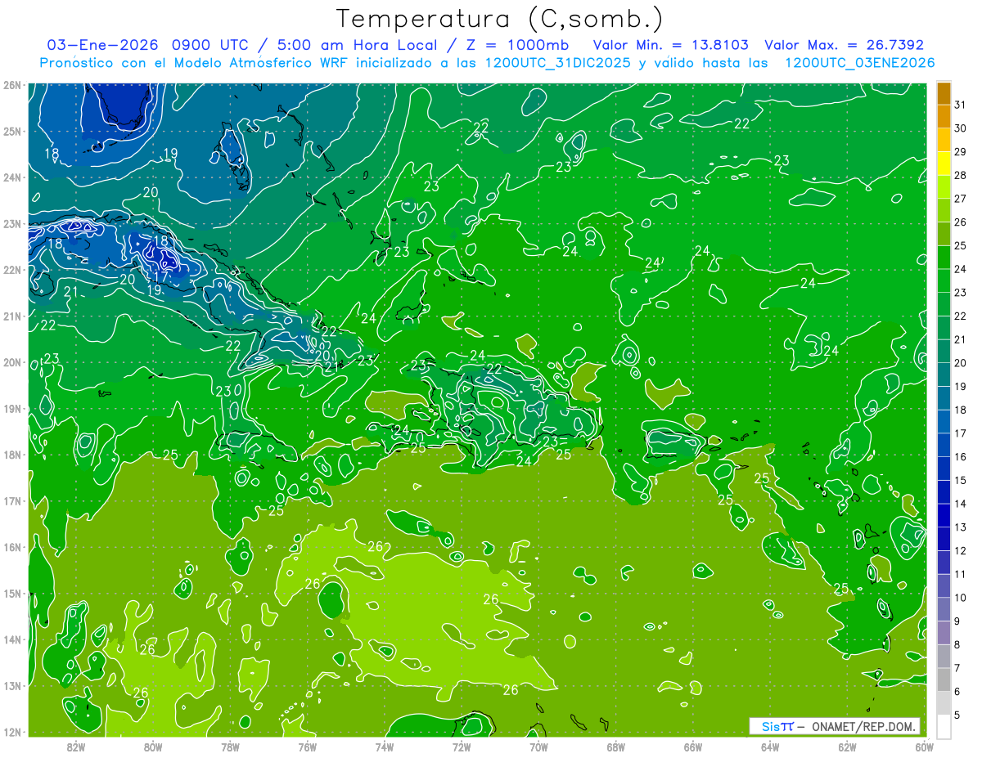The width and height of the screenshot is (982, 758).
Task: Select the white bottom swatch below 5
Action: point(944,725)
